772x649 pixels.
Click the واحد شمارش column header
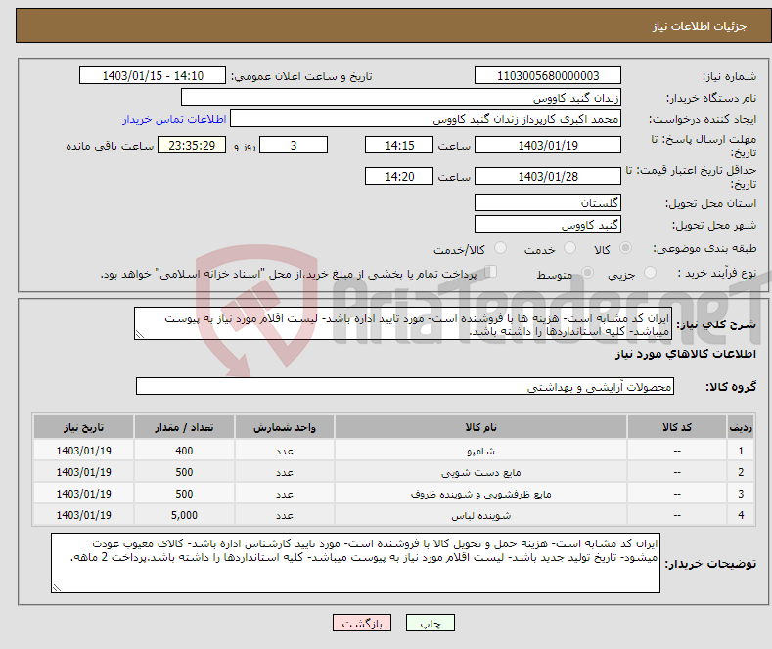pos(285,427)
